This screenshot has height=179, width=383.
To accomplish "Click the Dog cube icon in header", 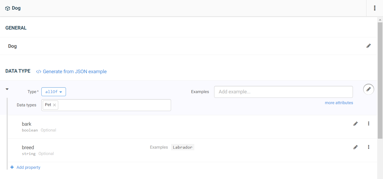I will (x=8, y=8).
